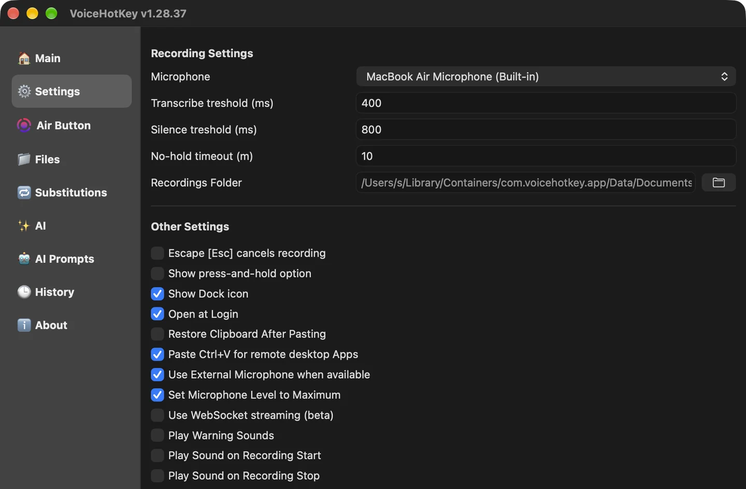The width and height of the screenshot is (746, 489).
Task: Enable Show press-and-hold option
Action: (157, 273)
